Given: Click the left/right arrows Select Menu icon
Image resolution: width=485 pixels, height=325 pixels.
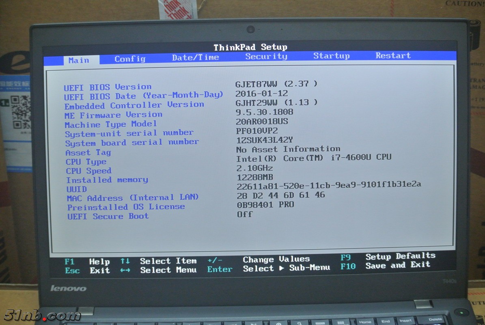Looking at the screenshot, I should click(x=125, y=270).
